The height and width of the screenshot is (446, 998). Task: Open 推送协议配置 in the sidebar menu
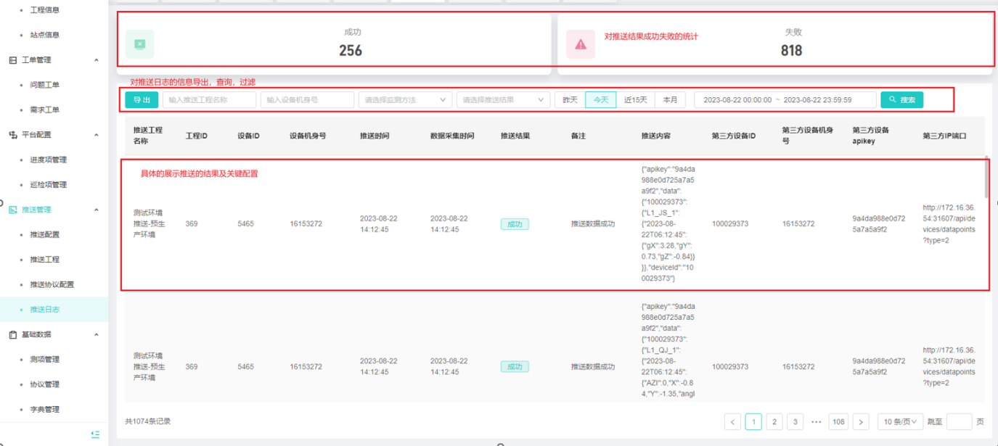(x=52, y=285)
